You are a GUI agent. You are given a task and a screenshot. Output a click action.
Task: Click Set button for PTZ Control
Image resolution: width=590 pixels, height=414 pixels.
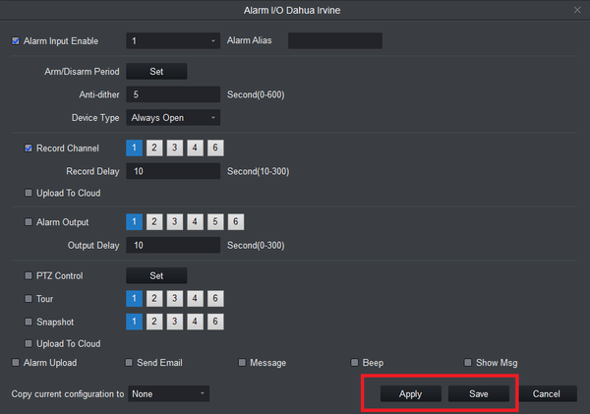coord(156,276)
